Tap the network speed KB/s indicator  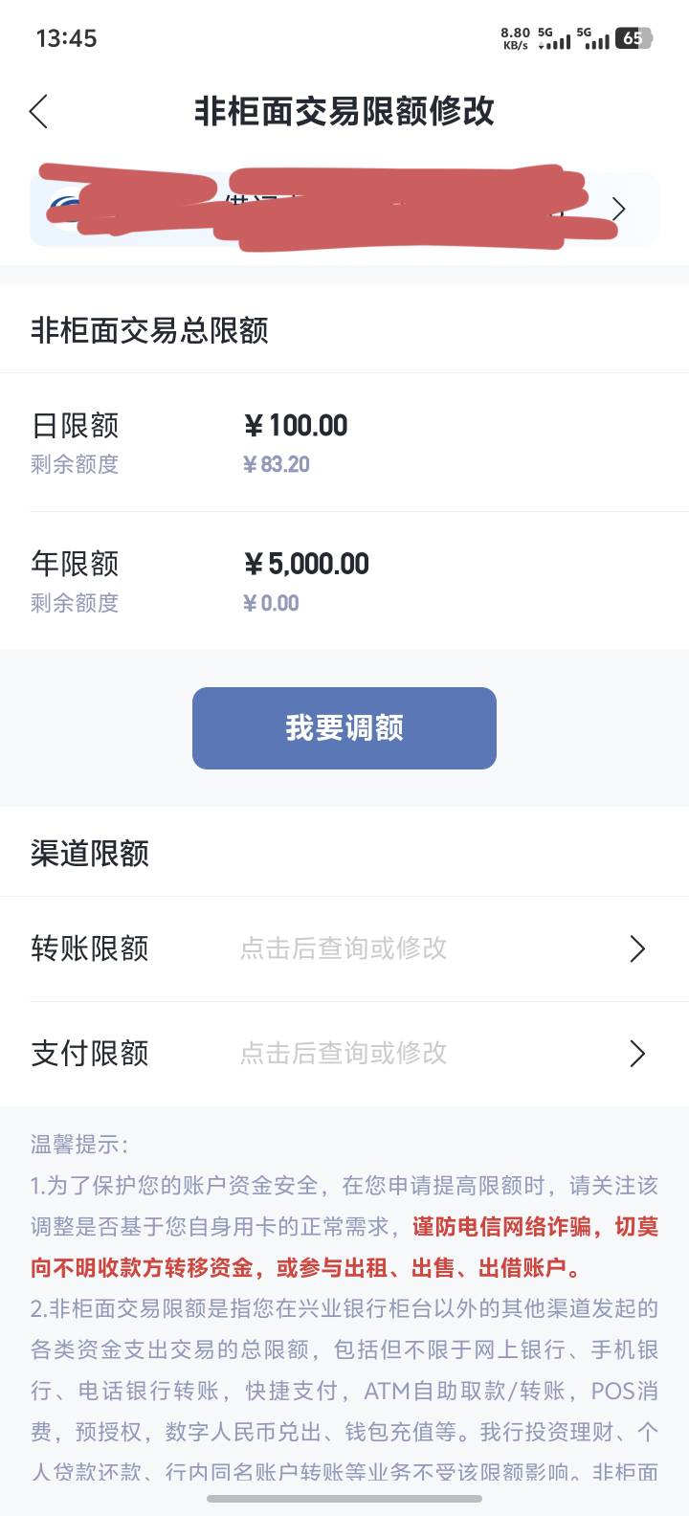click(515, 38)
